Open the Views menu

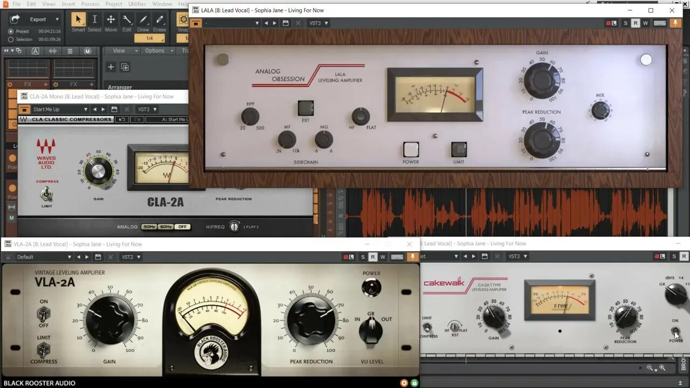tap(49, 4)
